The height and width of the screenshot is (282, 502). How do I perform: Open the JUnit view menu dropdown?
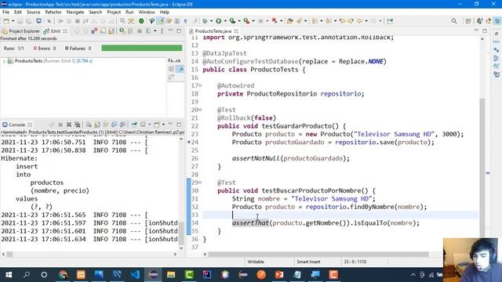(155, 31)
